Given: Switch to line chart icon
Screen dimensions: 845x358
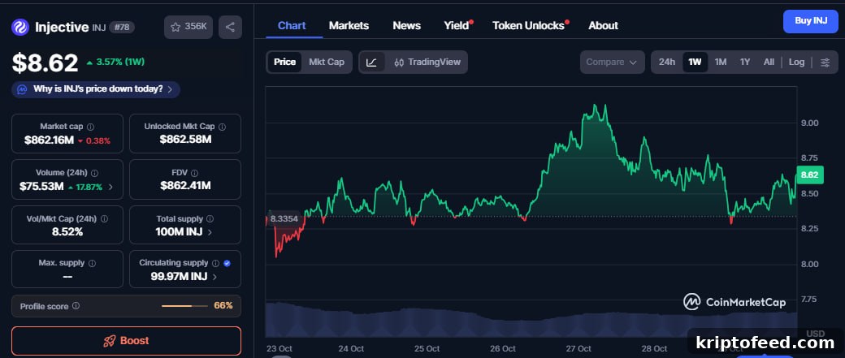Looking at the screenshot, I should [371, 62].
